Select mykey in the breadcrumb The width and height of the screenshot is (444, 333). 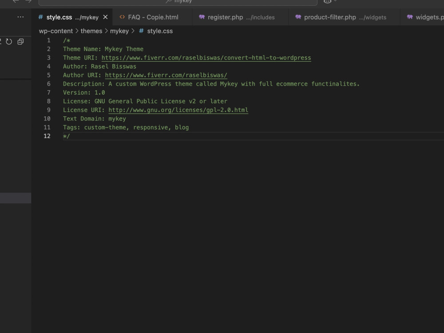119,31
